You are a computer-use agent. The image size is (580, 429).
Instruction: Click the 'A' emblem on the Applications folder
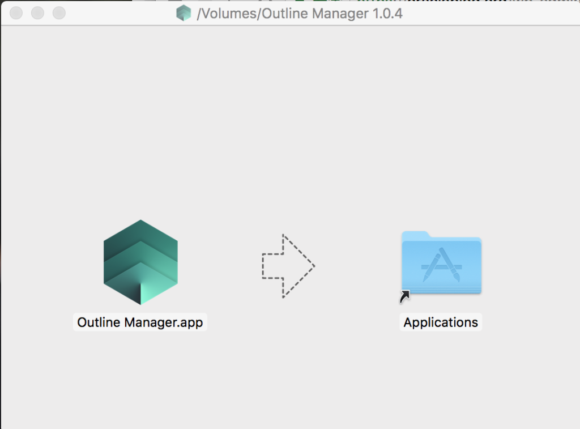(441, 266)
